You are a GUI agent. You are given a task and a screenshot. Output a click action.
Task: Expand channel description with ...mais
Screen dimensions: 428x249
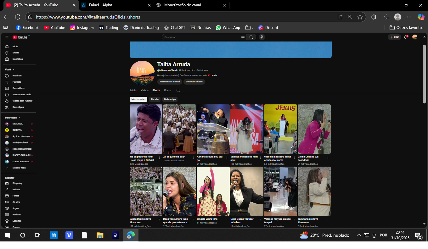[214, 75]
